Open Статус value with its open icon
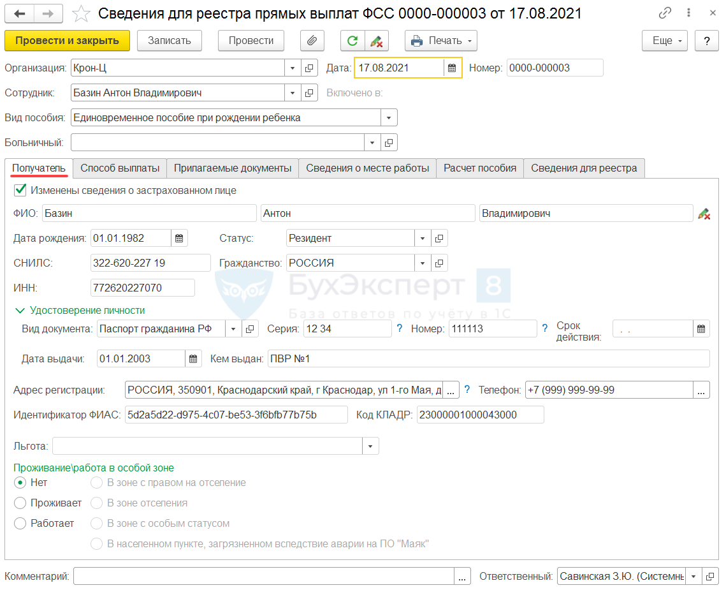 439,238
